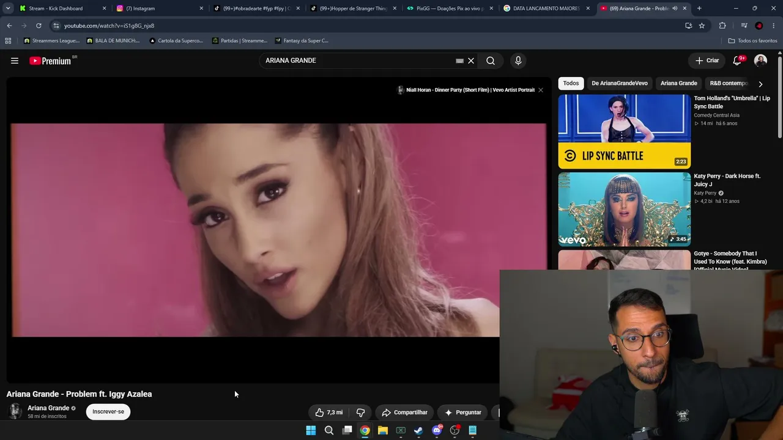Open the on-screen keyboard in search box
783x440 pixels.
tap(459, 61)
